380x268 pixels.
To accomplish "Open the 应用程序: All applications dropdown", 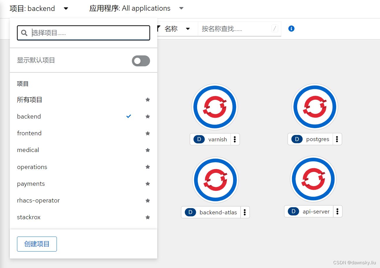I will 136,8.
